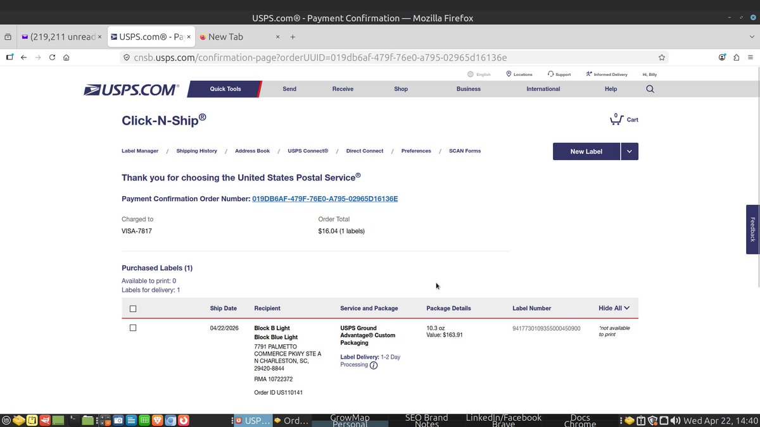Open a new browser tab with plus
Image resolution: width=760 pixels, height=427 pixels.
[x=293, y=37]
